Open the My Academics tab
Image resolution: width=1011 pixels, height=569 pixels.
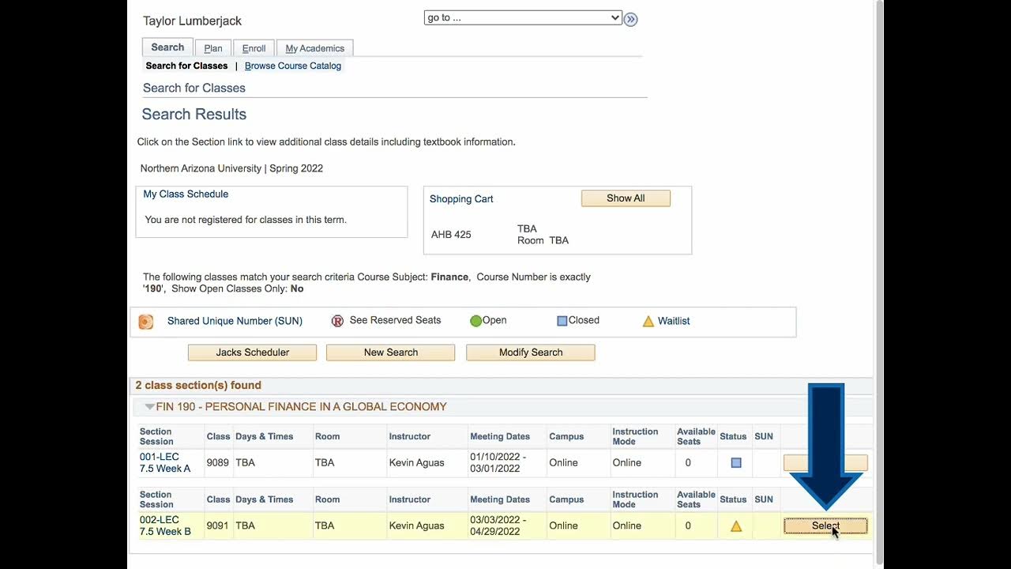click(314, 48)
